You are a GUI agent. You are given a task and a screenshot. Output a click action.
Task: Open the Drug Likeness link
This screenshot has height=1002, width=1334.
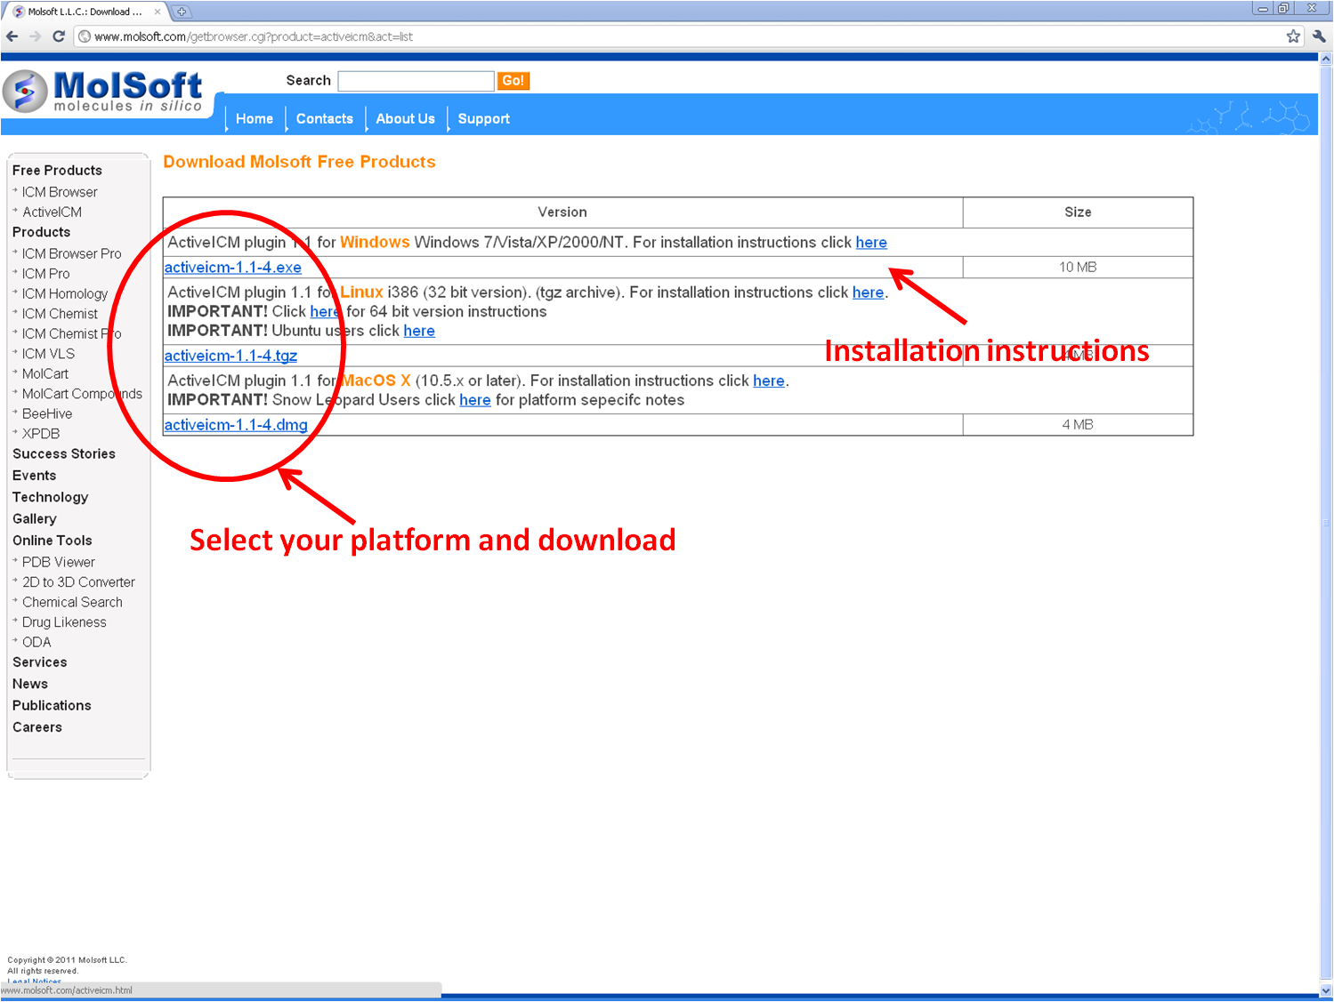[64, 622]
